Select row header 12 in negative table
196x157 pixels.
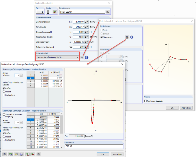[31, 147]
